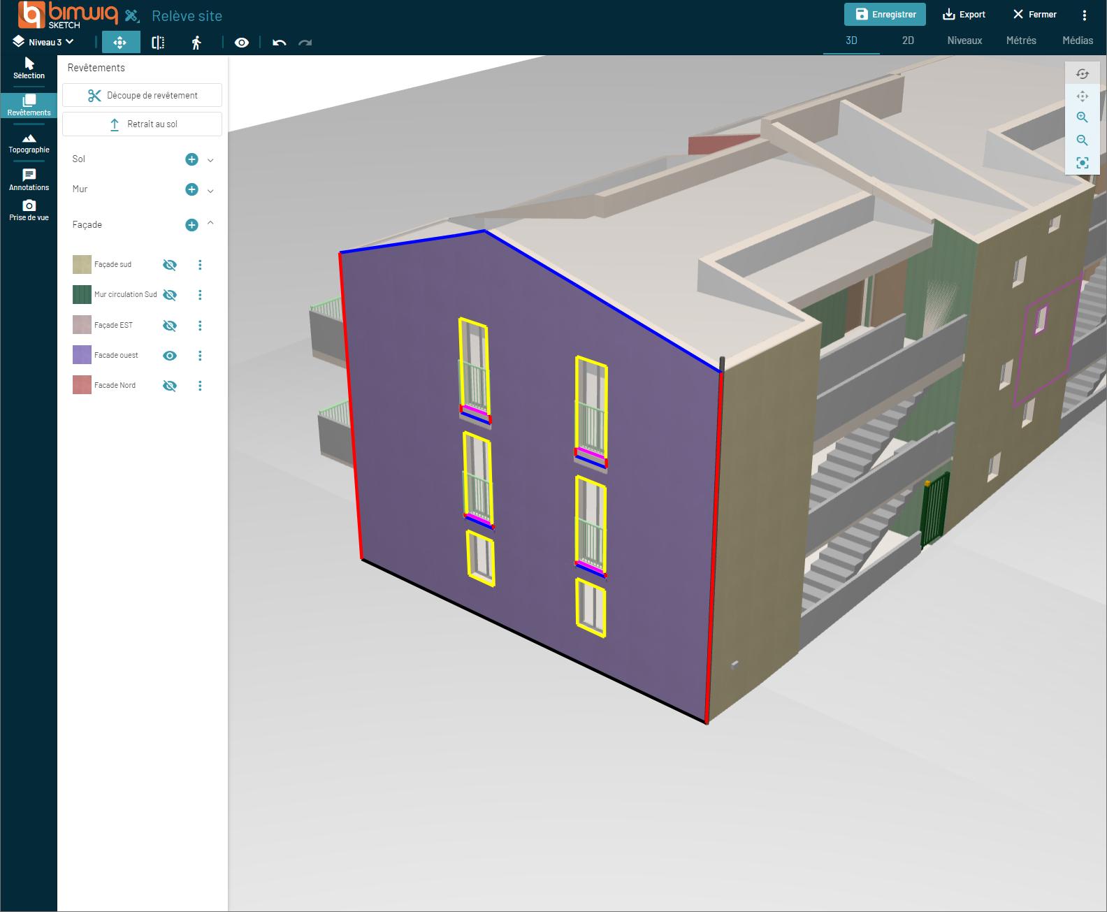1107x912 pixels.
Task: Click the Enregistrer button
Action: [x=885, y=14]
